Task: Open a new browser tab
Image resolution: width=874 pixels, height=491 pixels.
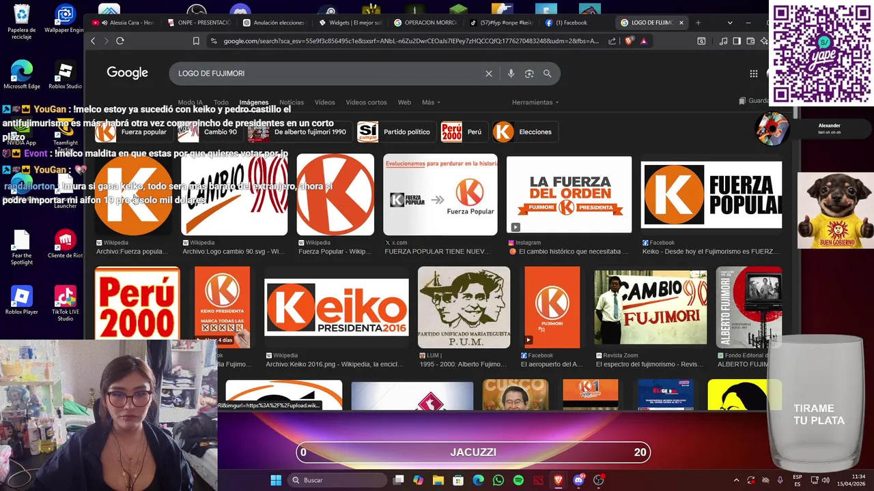Action: point(698,23)
